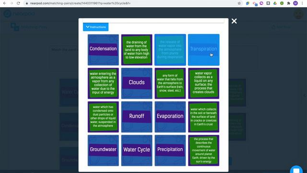The width and height of the screenshot is (307, 173).
Task: Select the Precipitation card
Action: pyautogui.click(x=170, y=150)
